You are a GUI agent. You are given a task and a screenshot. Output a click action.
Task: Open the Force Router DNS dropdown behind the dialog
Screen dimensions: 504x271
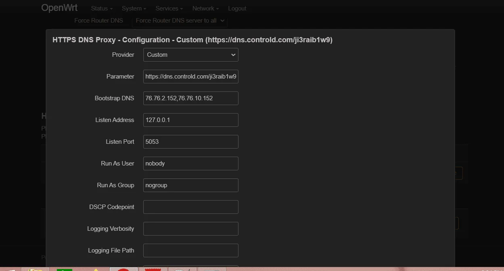coord(180,21)
